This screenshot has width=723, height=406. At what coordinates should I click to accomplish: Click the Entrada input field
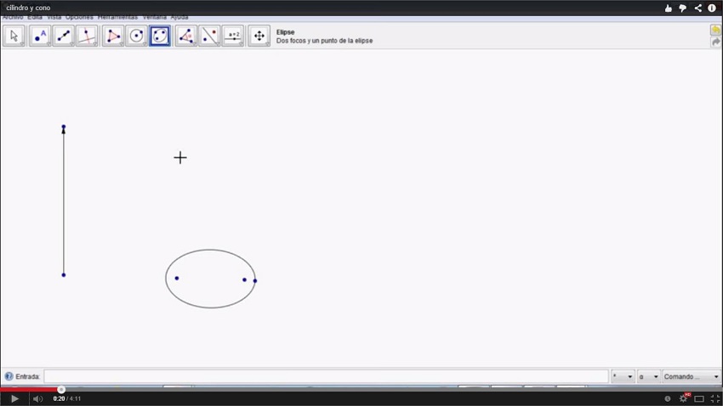[x=326, y=376]
